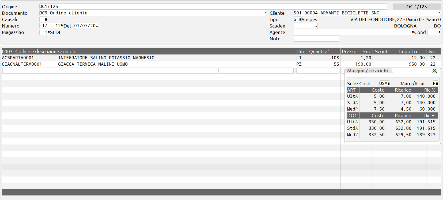Open the Marg./Ricar R selector
This screenshot has height=200, width=443.
point(437,84)
